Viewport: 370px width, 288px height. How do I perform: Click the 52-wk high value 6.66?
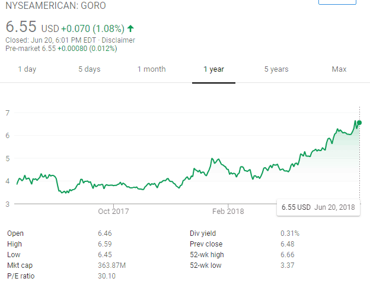[x=288, y=255]
